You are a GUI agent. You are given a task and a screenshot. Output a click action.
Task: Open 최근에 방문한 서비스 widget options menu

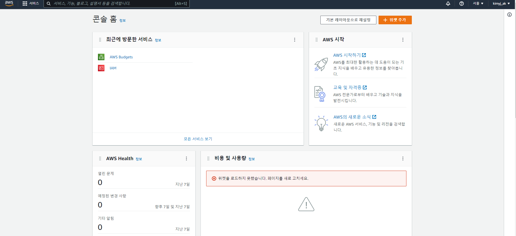pyautogui.click(x=295, y=40)
